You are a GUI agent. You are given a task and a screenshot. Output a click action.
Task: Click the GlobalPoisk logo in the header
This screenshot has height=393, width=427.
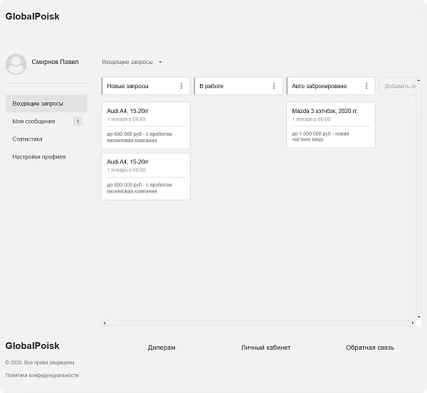pyautogui.click(x=32, y=16)
